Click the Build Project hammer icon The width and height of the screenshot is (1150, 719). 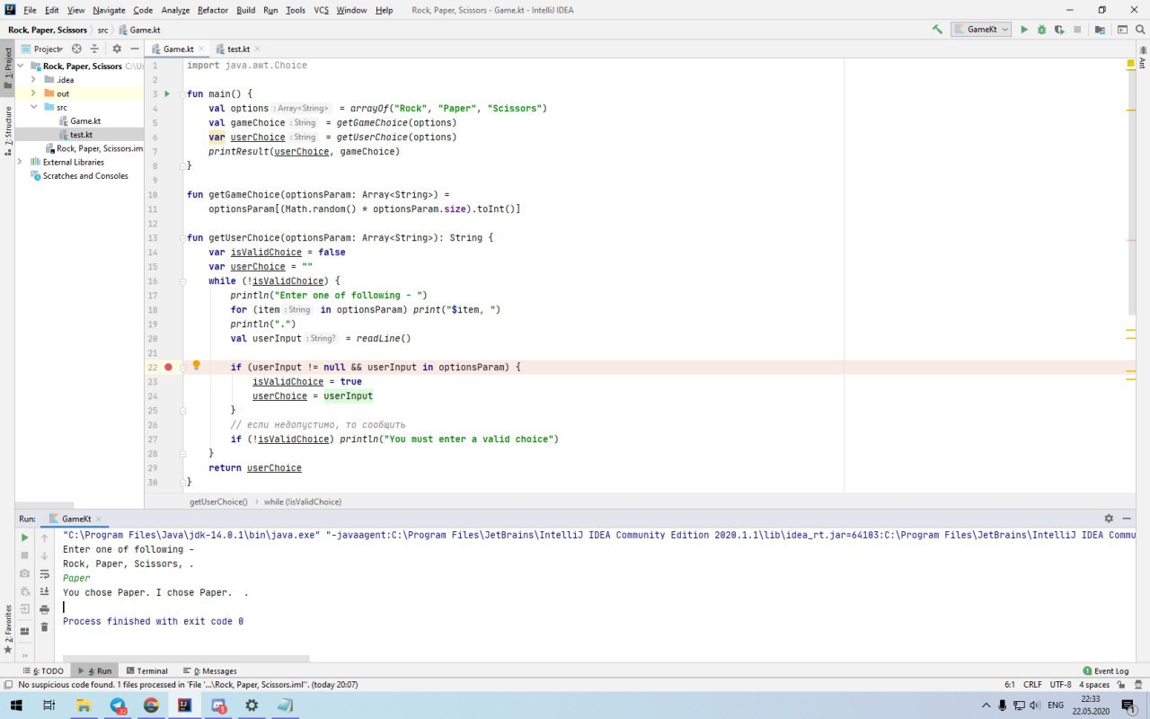point(937,30)
